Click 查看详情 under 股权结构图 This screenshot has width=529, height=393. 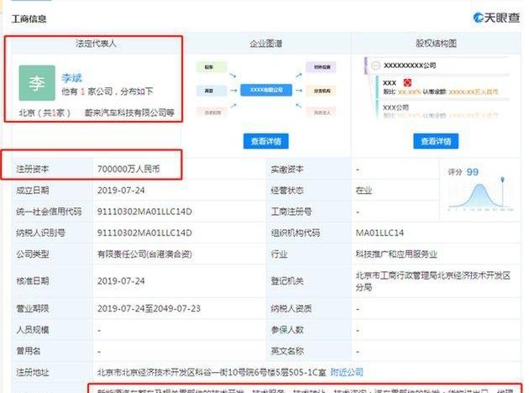pyautogui.click(x=436, y=141)
